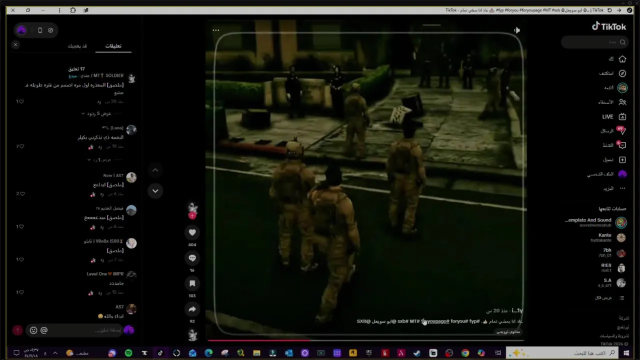The image size is (640, 360).
Task: Click the TikTok logo
Action: [x=608, y=26]
